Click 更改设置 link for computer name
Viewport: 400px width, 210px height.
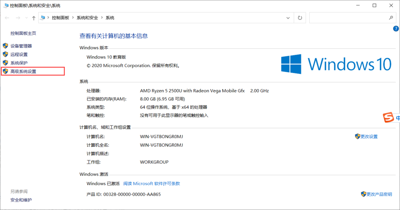(x=369, y=136)
